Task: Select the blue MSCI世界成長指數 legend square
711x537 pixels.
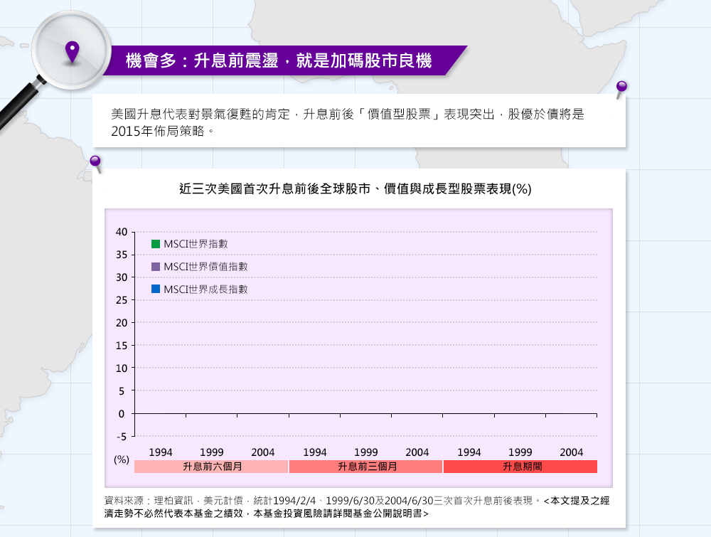Action: click(156, 289)
